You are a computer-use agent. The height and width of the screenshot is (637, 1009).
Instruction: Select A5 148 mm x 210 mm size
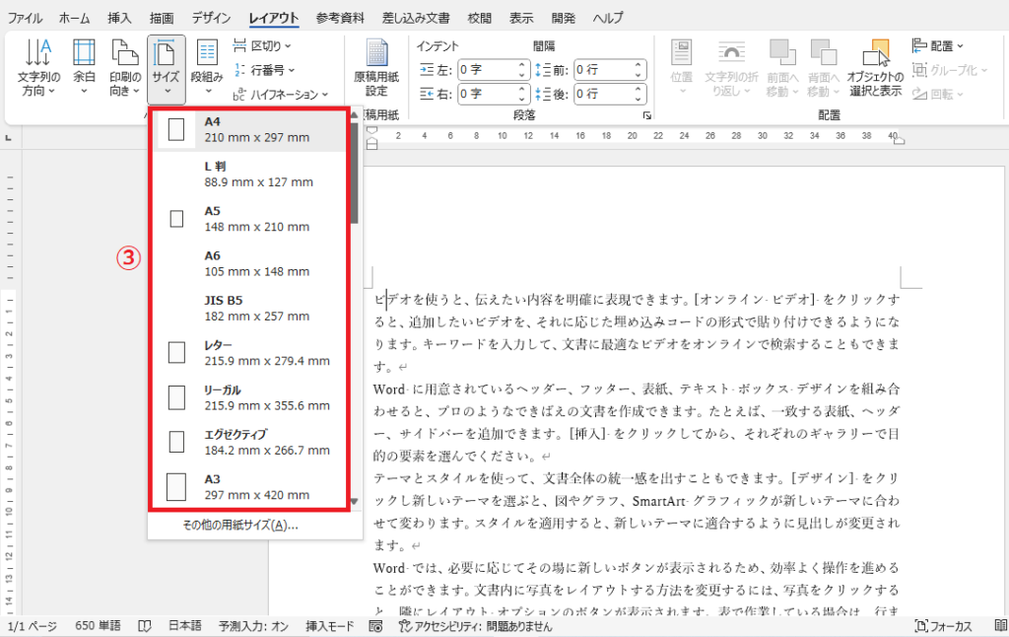pos(251,219)
